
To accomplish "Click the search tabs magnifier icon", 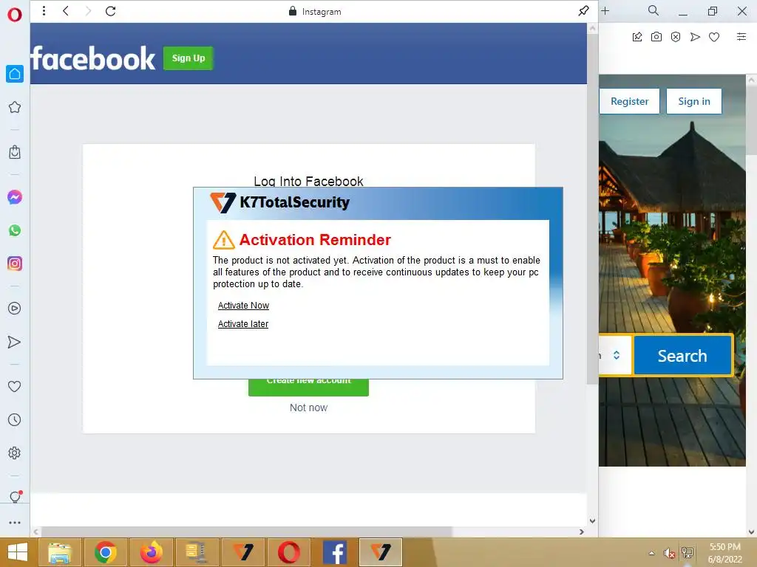I will click(x=654, y=10).
